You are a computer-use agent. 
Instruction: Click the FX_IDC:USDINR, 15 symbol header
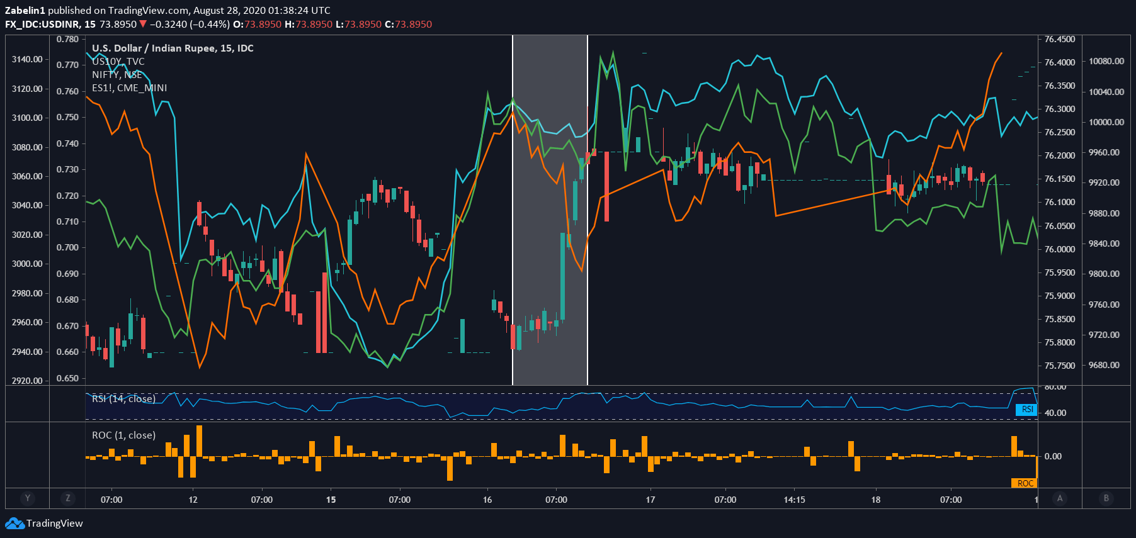tap(50, 25)
